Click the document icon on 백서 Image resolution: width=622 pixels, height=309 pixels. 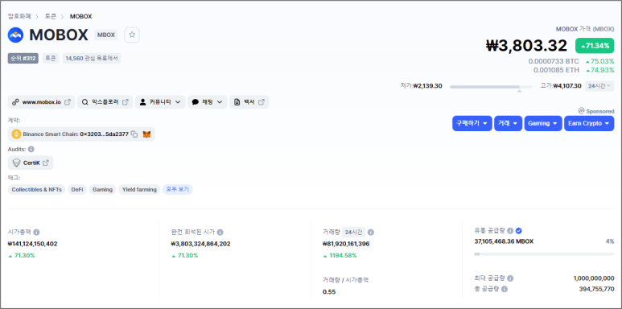[237, 102]
